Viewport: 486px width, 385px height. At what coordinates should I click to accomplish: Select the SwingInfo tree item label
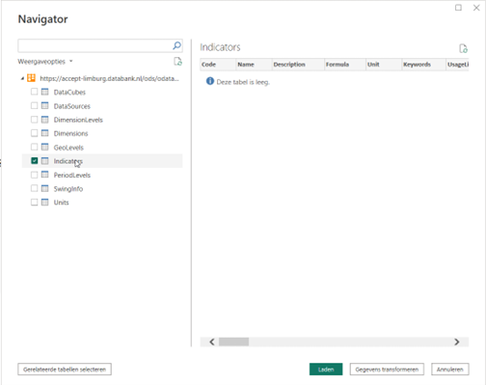pos(68,189)
